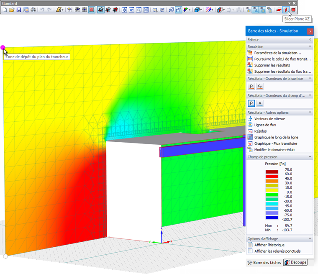Open dropdown beside blue solid box
This screenshot has width=318, height=274.
point(201,10)
